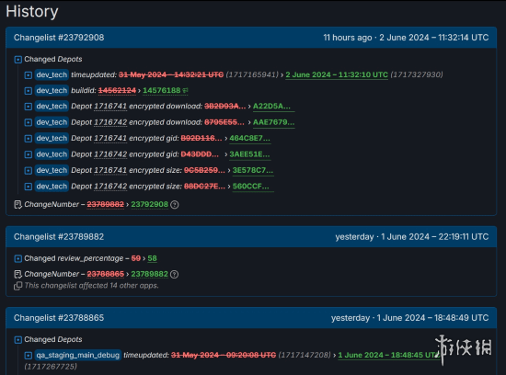Click the History heading
Screen dimensions: 506x375
pos(32,12)
